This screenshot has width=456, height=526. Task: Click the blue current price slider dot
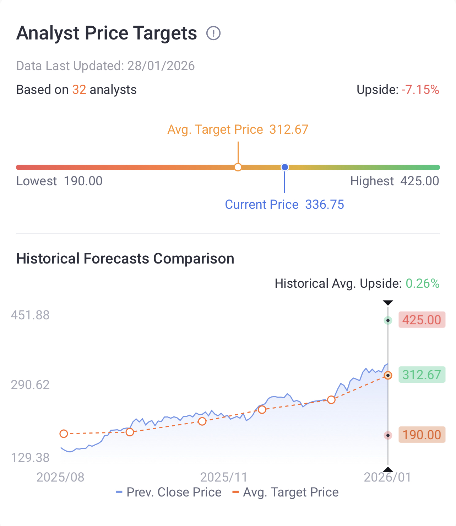[x=284, y=167]
